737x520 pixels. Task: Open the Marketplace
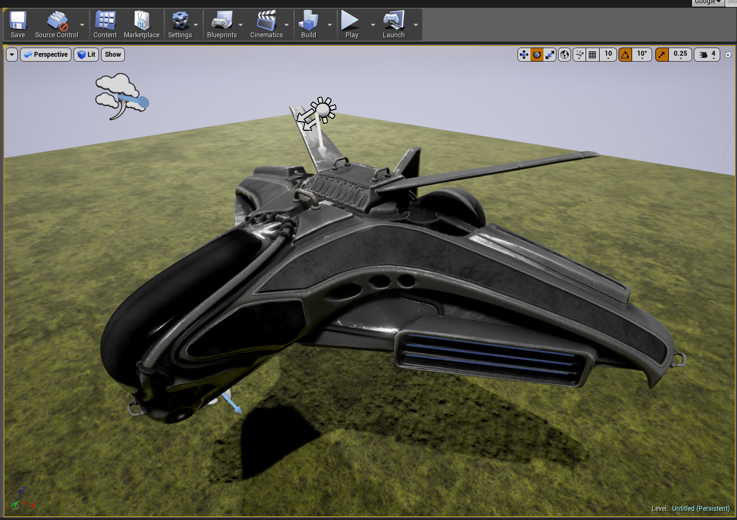(x=141, y=25)
